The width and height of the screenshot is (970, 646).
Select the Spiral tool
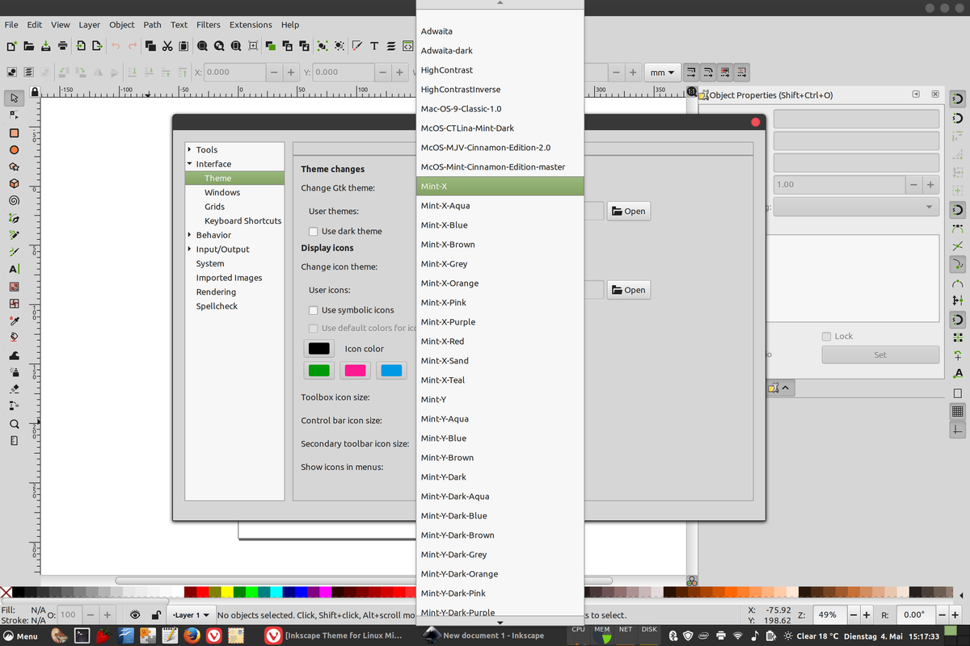pos(14,201)
